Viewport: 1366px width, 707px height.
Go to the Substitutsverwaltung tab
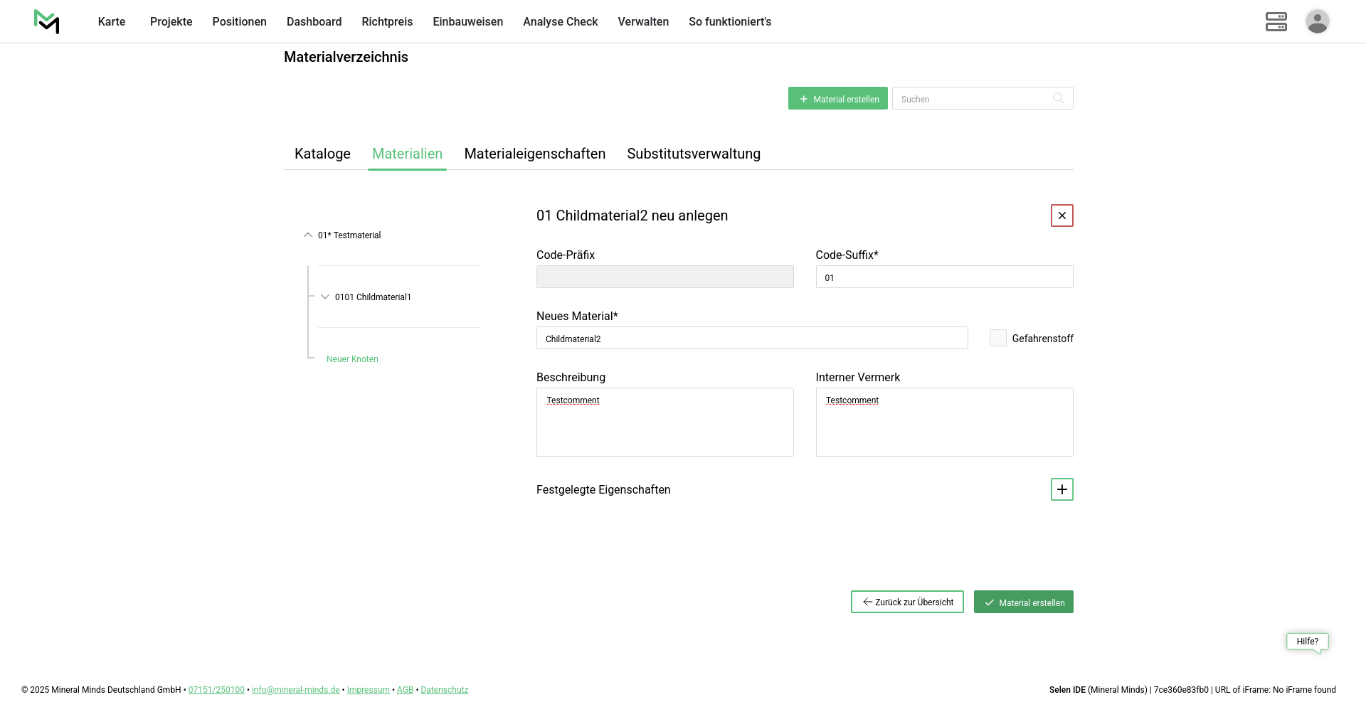coord(693,154)
